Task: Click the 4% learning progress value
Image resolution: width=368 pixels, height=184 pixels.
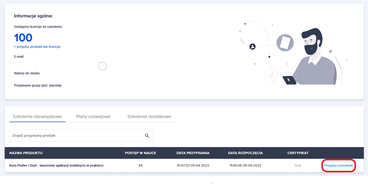Action: tap(140, 166)
